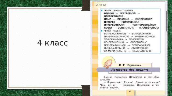The height and width of the screenshot is (96, 172).
Task: Click the word 'ТЕМПЕРАТУРА'
Action: [137, 39]
